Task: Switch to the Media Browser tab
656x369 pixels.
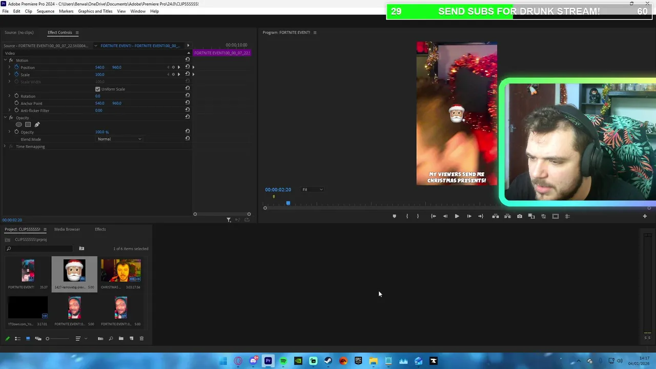Action: coord(67,229)
